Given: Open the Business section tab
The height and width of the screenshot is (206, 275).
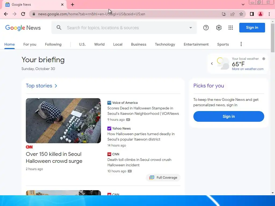Looking at the screenshot, I should click(139, 44).
